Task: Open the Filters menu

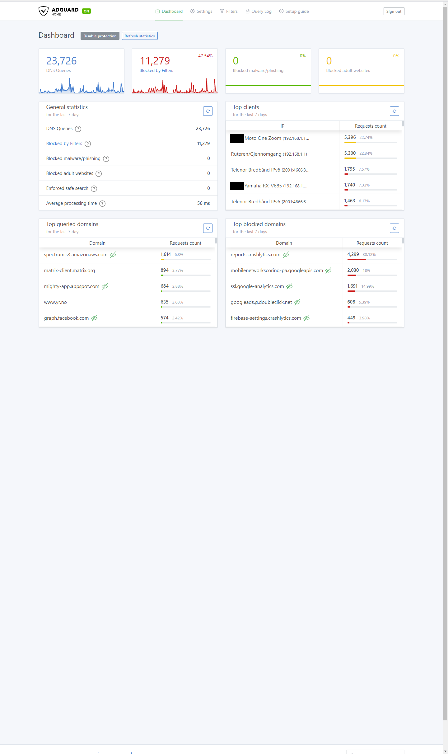Action: 229,11
